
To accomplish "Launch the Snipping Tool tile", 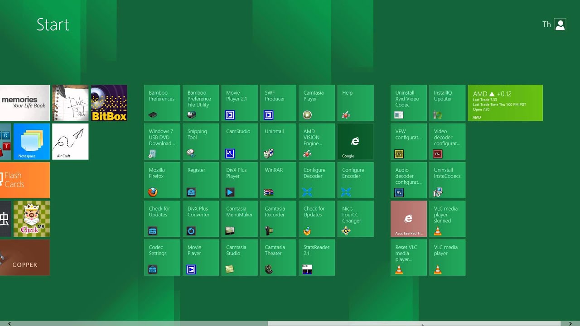I will (x=201, y=142).
